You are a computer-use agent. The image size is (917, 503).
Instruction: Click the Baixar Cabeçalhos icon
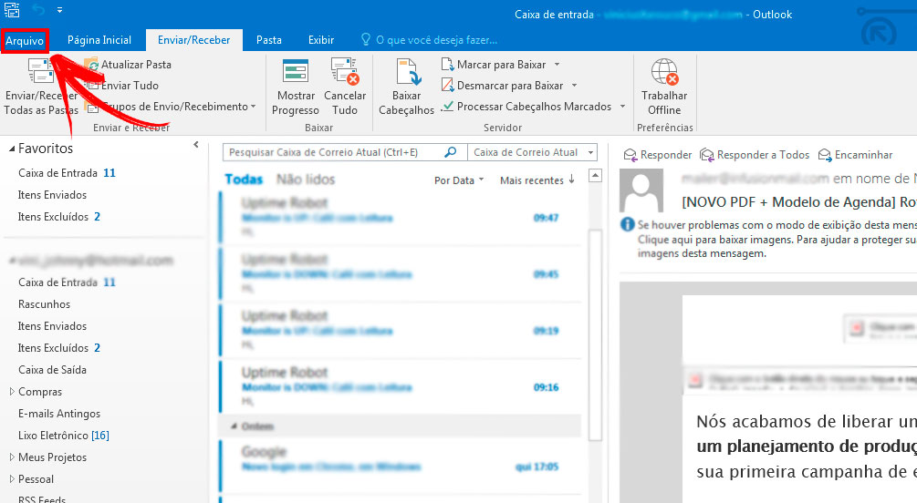(406, 73)
